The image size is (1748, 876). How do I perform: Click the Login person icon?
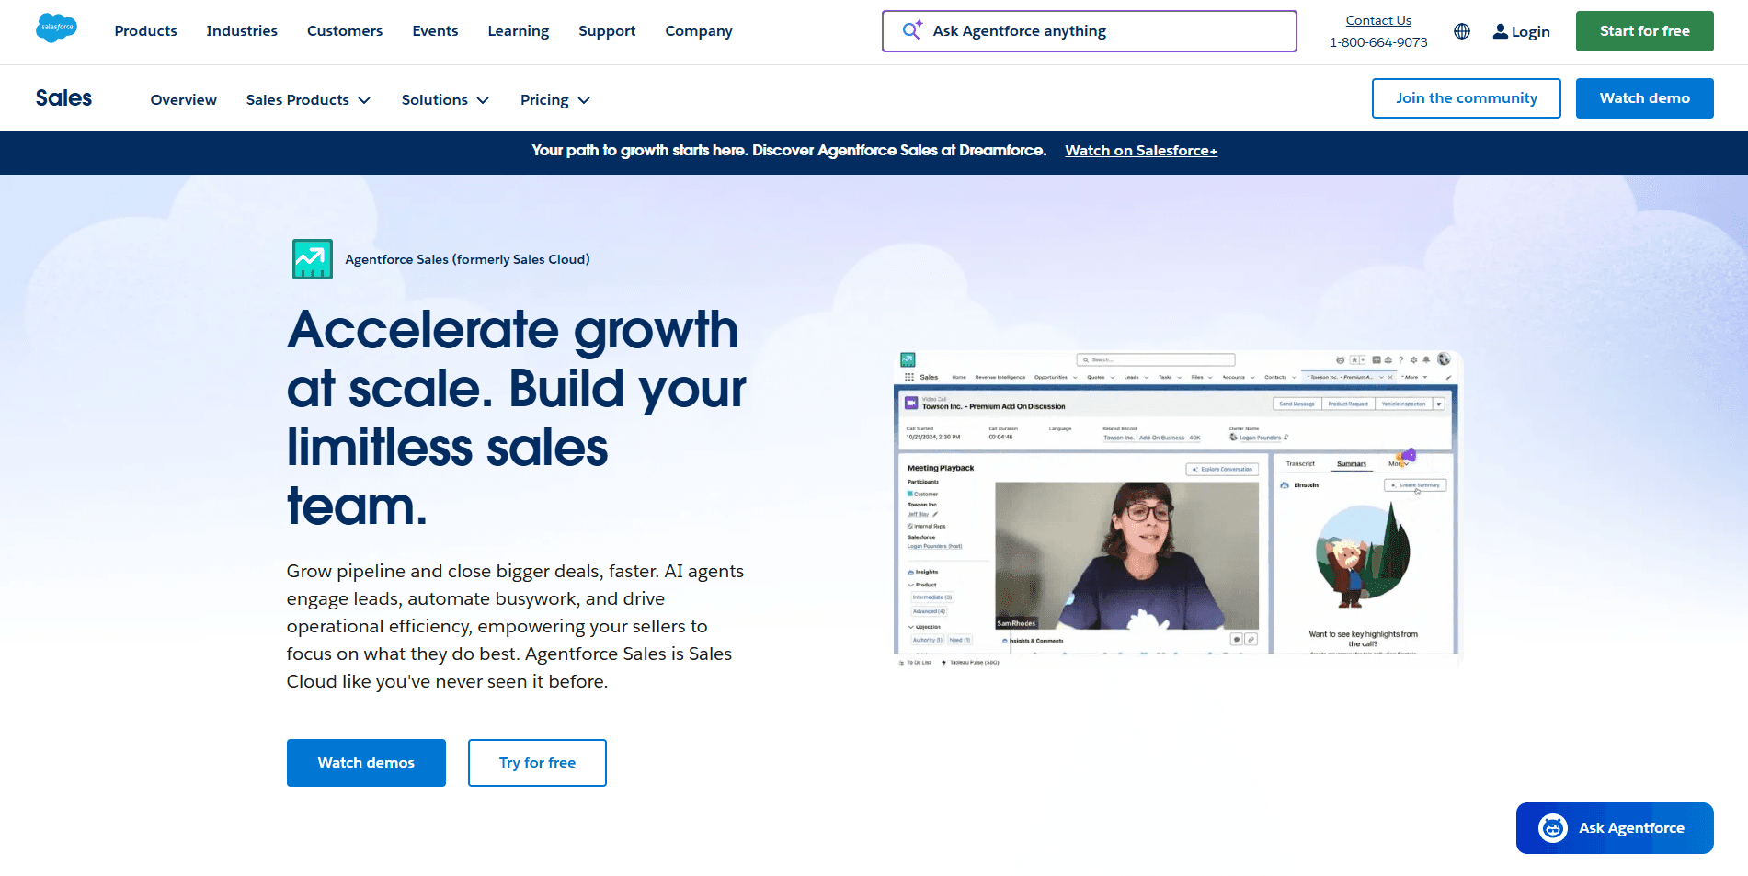1501,31
